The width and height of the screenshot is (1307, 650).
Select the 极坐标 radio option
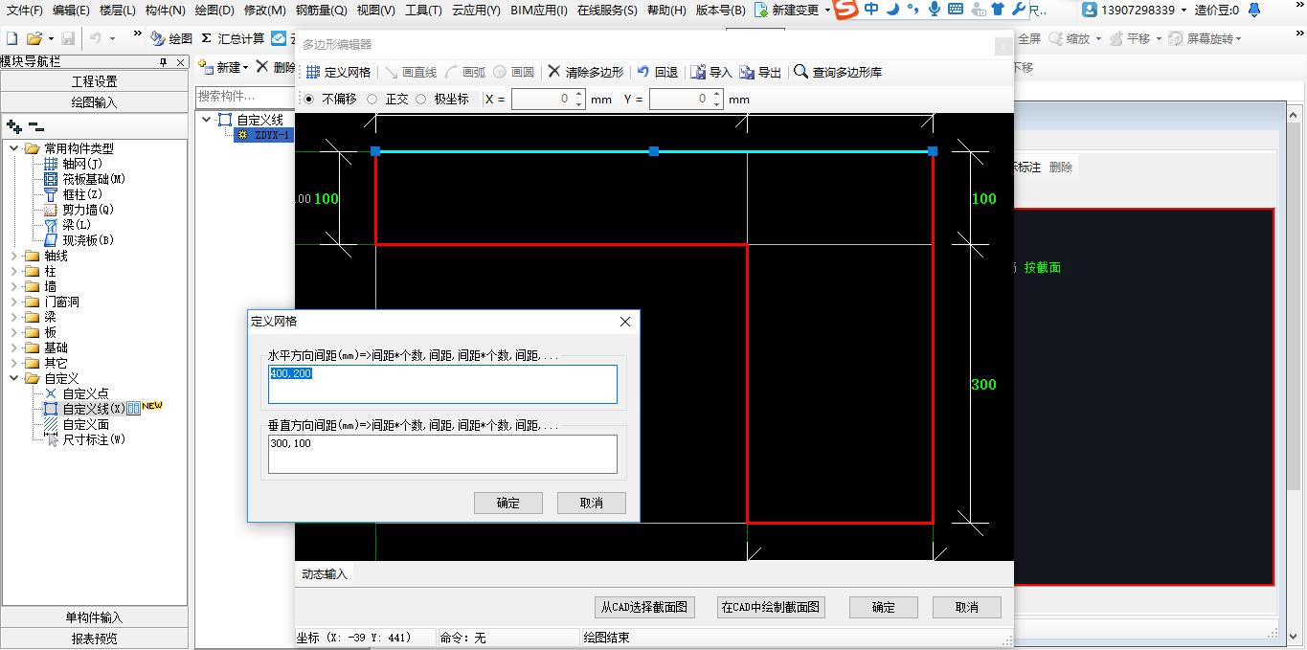coord(420,99)
